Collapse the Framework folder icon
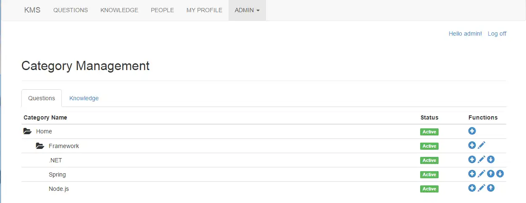This screenshot has height=203, width=526. (40, 146)
